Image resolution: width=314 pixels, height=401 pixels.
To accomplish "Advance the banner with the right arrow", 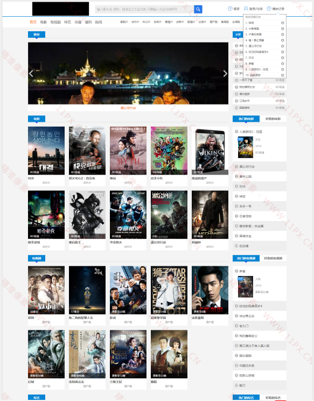I will (x=225, y=74).
